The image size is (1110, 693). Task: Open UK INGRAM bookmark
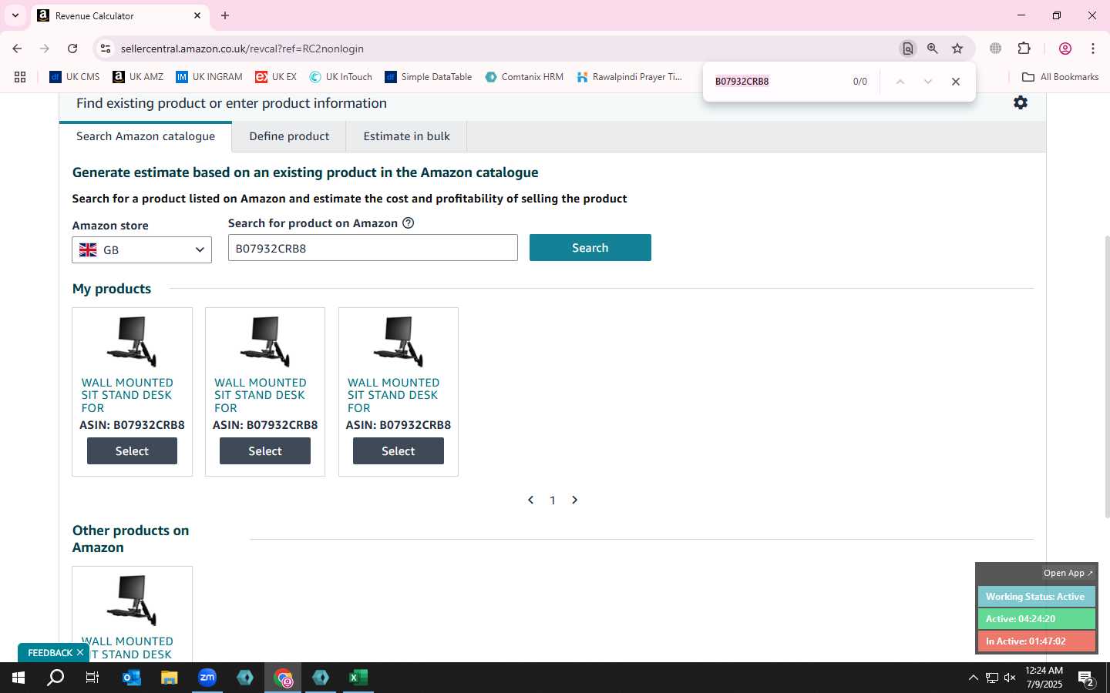tap(209, 77)
